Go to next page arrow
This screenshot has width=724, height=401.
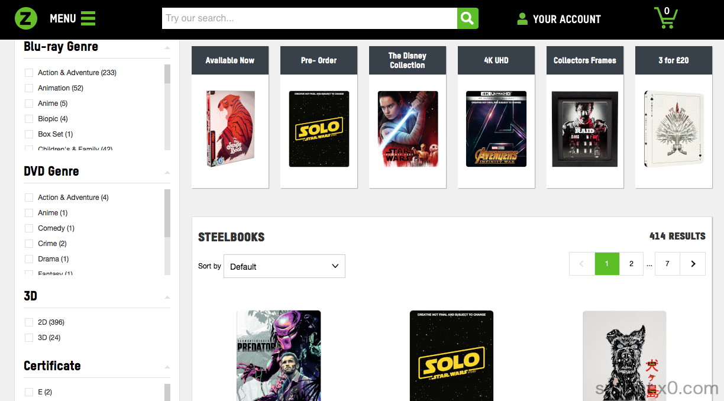(x=693, y=264)
